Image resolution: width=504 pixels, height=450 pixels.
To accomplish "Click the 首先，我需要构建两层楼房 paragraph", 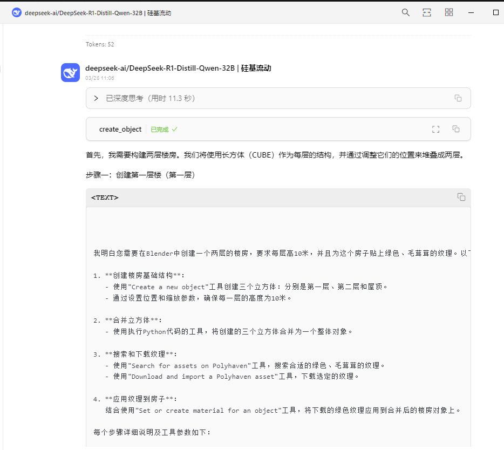I will [275, 155].
